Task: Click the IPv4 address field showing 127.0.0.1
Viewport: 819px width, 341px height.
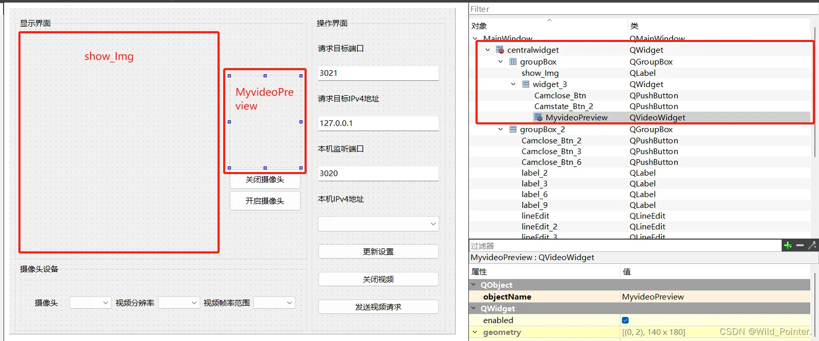Action: (x=378, y=123)
